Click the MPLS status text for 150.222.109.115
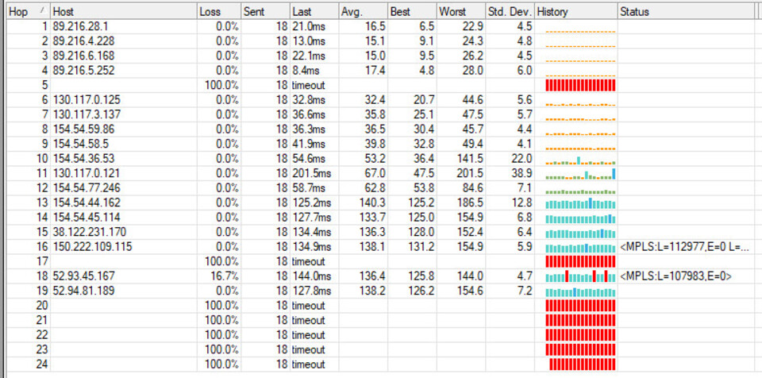Image resolution: width=762 pixels, height=378 pixels. [x=684, y=247]
